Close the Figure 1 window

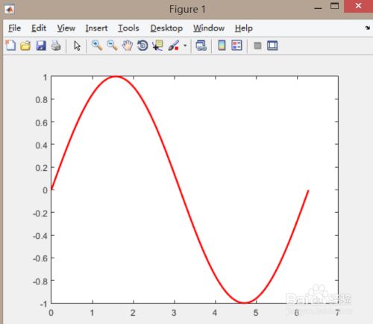[358, 6]
